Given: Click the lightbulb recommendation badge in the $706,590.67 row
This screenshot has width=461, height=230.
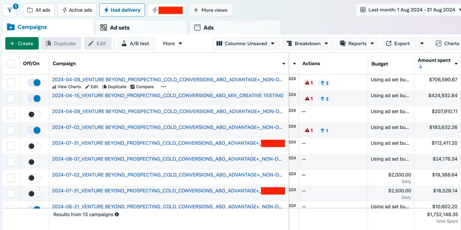Looking at the screenshot, I should [x=325, y=83].
